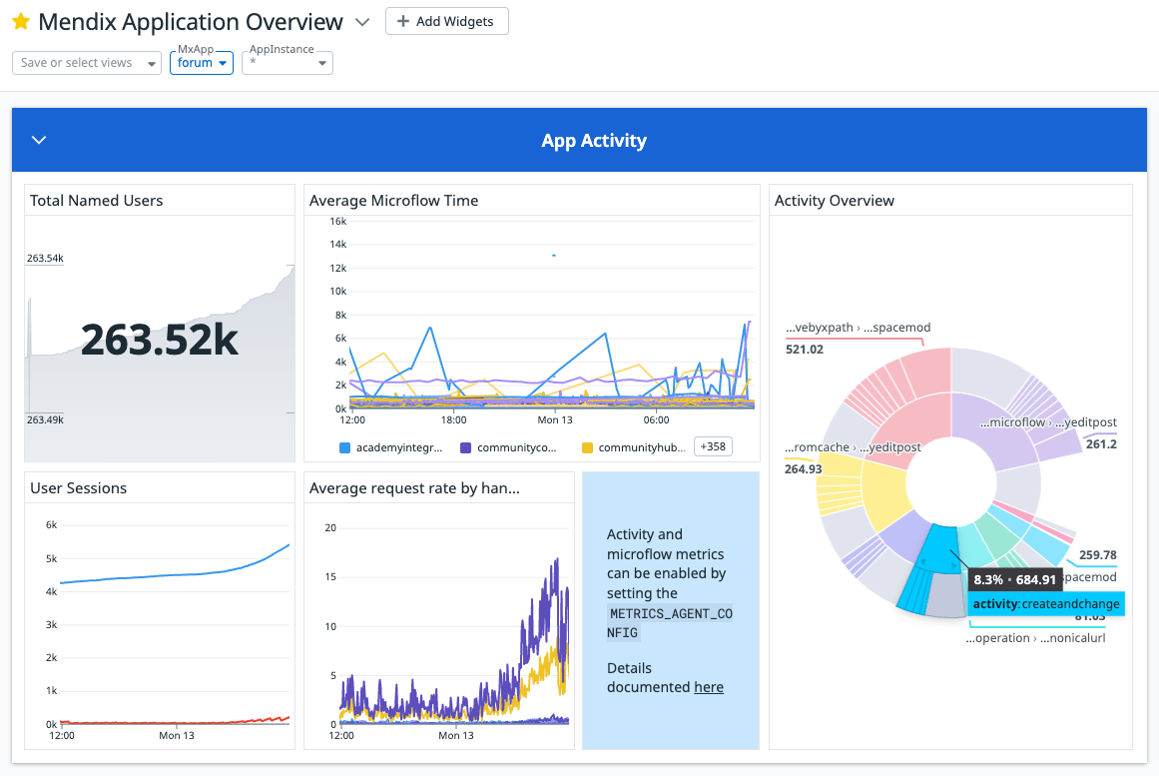Open the AppInstance variable dropdown
This screenshot has height=776, width=1159.
288,63
